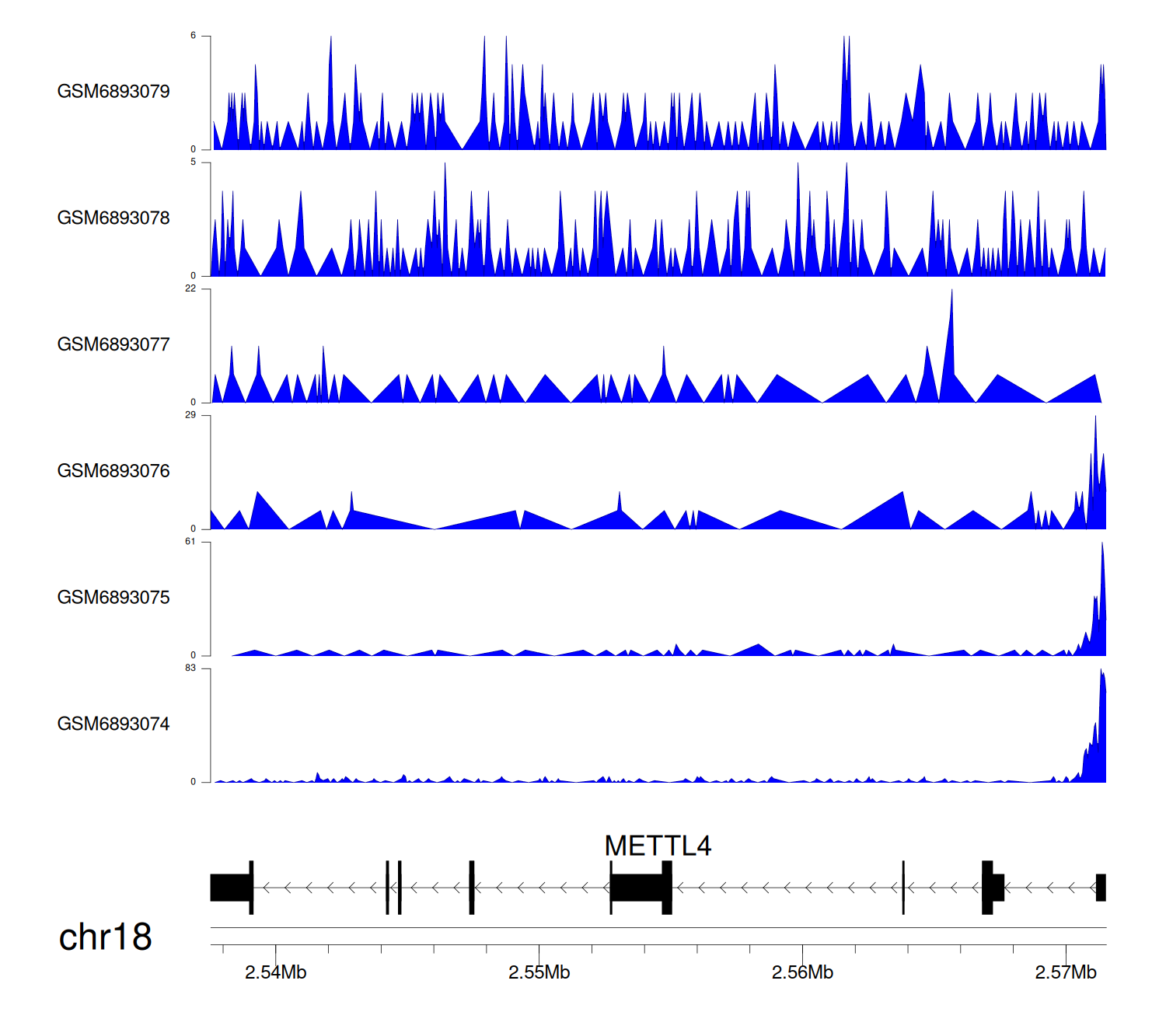Select the 2.57Mb position label
Image resolution: width=1166 pixels, height=1026 pixels.
(1066, 972)
